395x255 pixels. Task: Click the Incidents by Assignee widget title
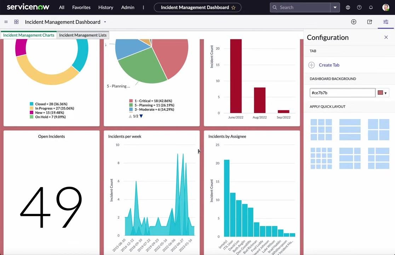coord(227,136)
